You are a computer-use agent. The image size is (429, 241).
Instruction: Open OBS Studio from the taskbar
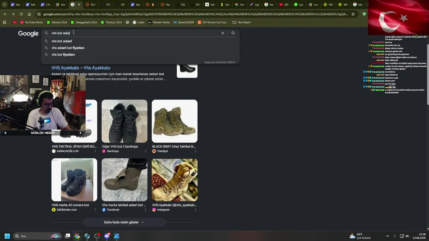[x=97, y=236]
